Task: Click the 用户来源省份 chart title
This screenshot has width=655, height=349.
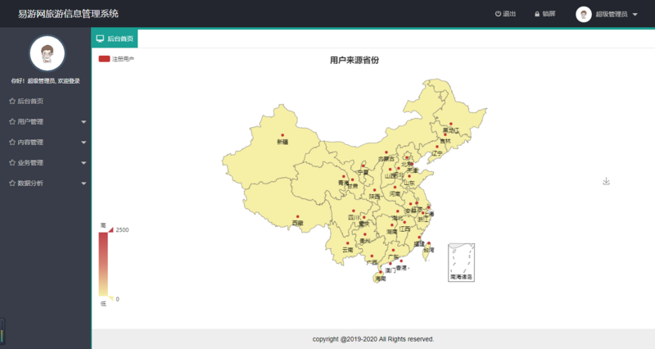Action: [x=355, y=60]
